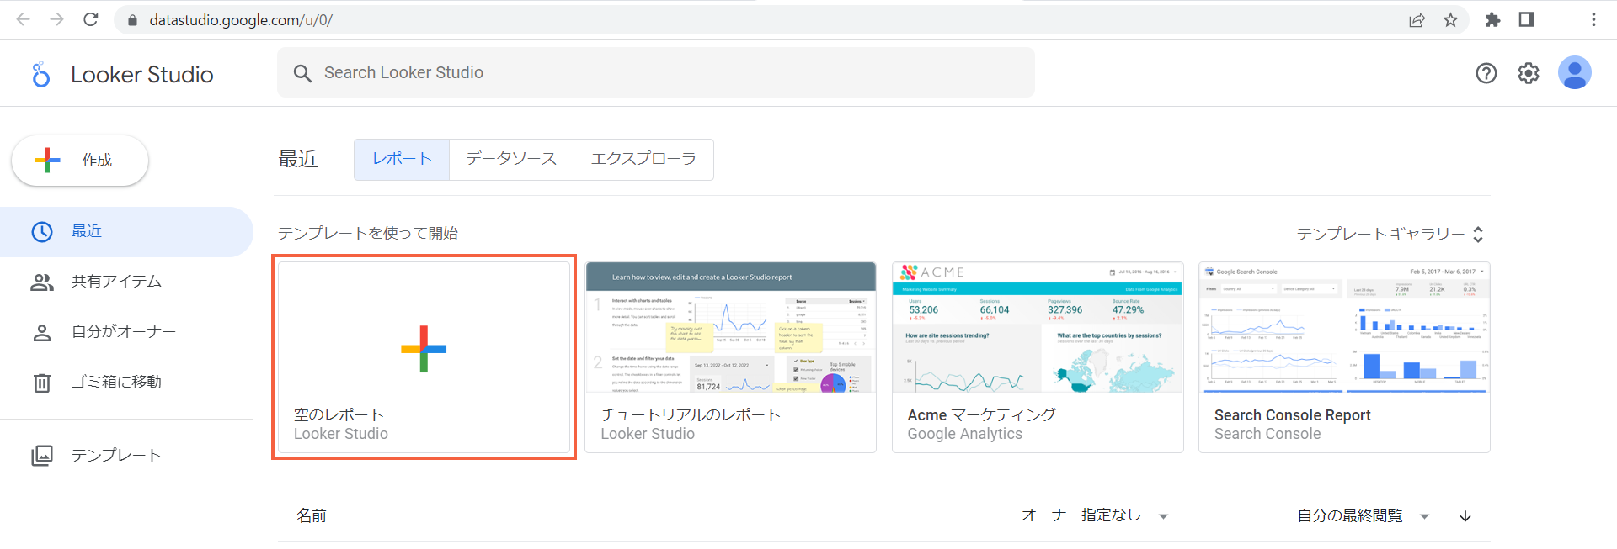Open the browser extensions puzzle icon

tap(1492, 20)
